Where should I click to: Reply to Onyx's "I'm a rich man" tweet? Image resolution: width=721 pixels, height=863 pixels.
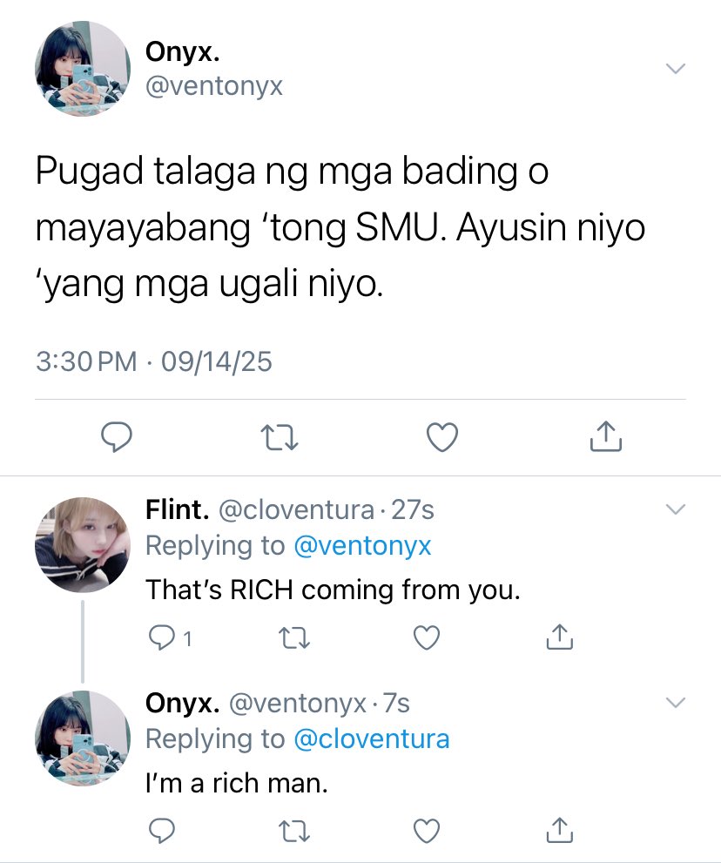[162, 831]
